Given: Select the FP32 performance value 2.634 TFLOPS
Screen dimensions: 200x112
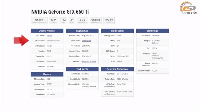Looking at the screenshot, I should coord(122,84).
